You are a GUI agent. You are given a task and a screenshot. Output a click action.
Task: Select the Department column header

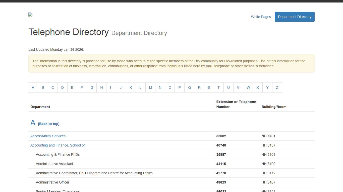(40, 107)
